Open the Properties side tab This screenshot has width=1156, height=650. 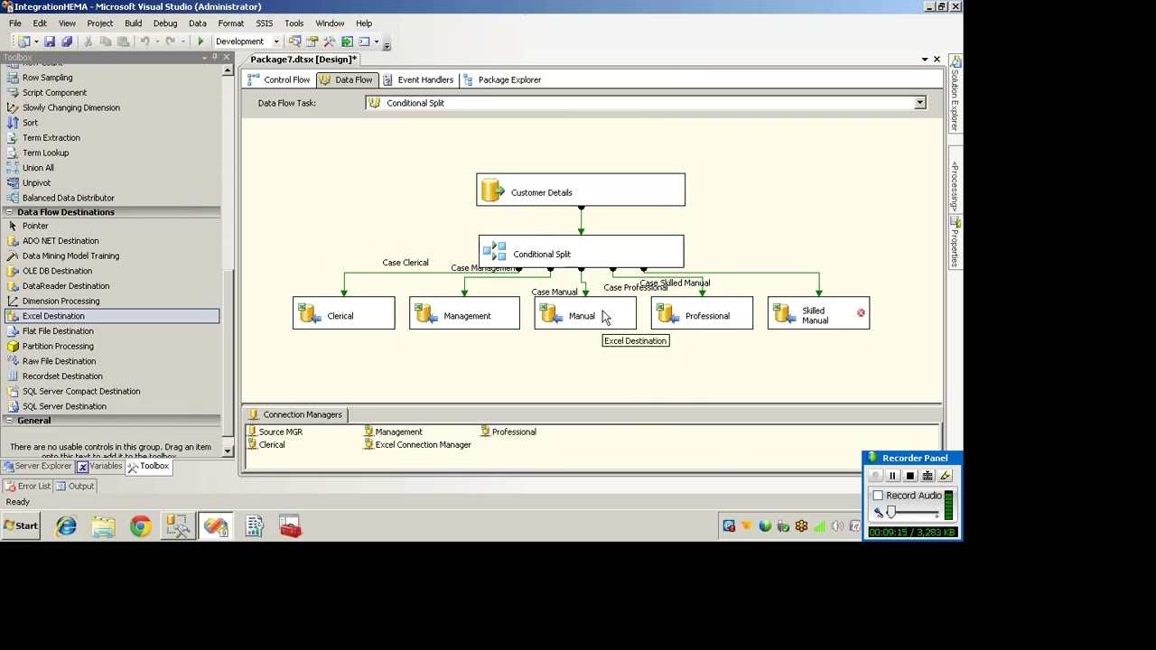[955, 243]
